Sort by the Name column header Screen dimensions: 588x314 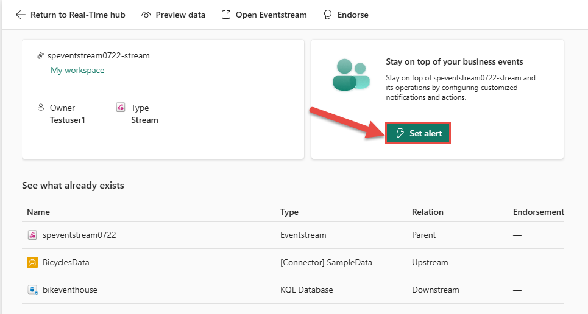point(38,212)
